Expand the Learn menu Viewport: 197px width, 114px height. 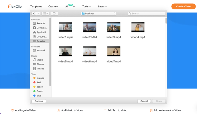[x=102, y=7]
